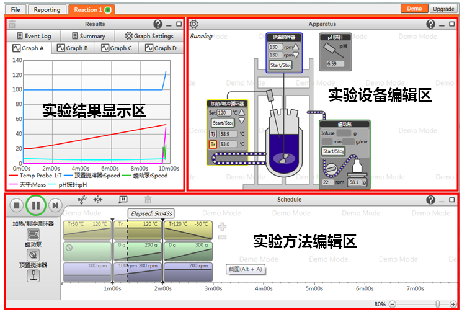Viewport: 462px width, 312px height.
Task: Skip to next schedule step
Action: (x=55, y=205)
